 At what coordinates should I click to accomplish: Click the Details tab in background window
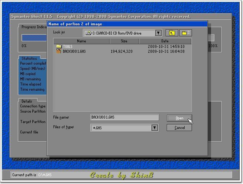tap(27, 101)
